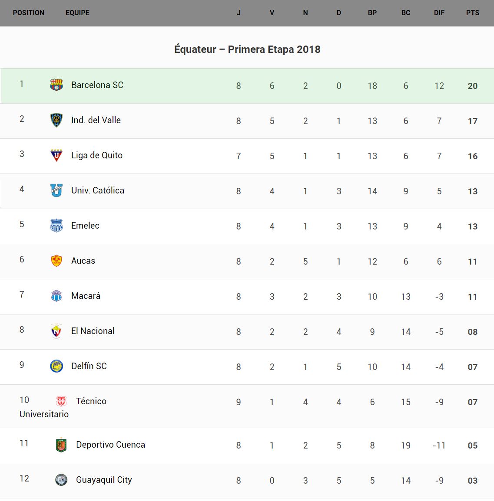Click the Deportivo Cuenca club crest
Image resolution: width=494 pixels, height=501 pixels.
[x=61, y=445]
